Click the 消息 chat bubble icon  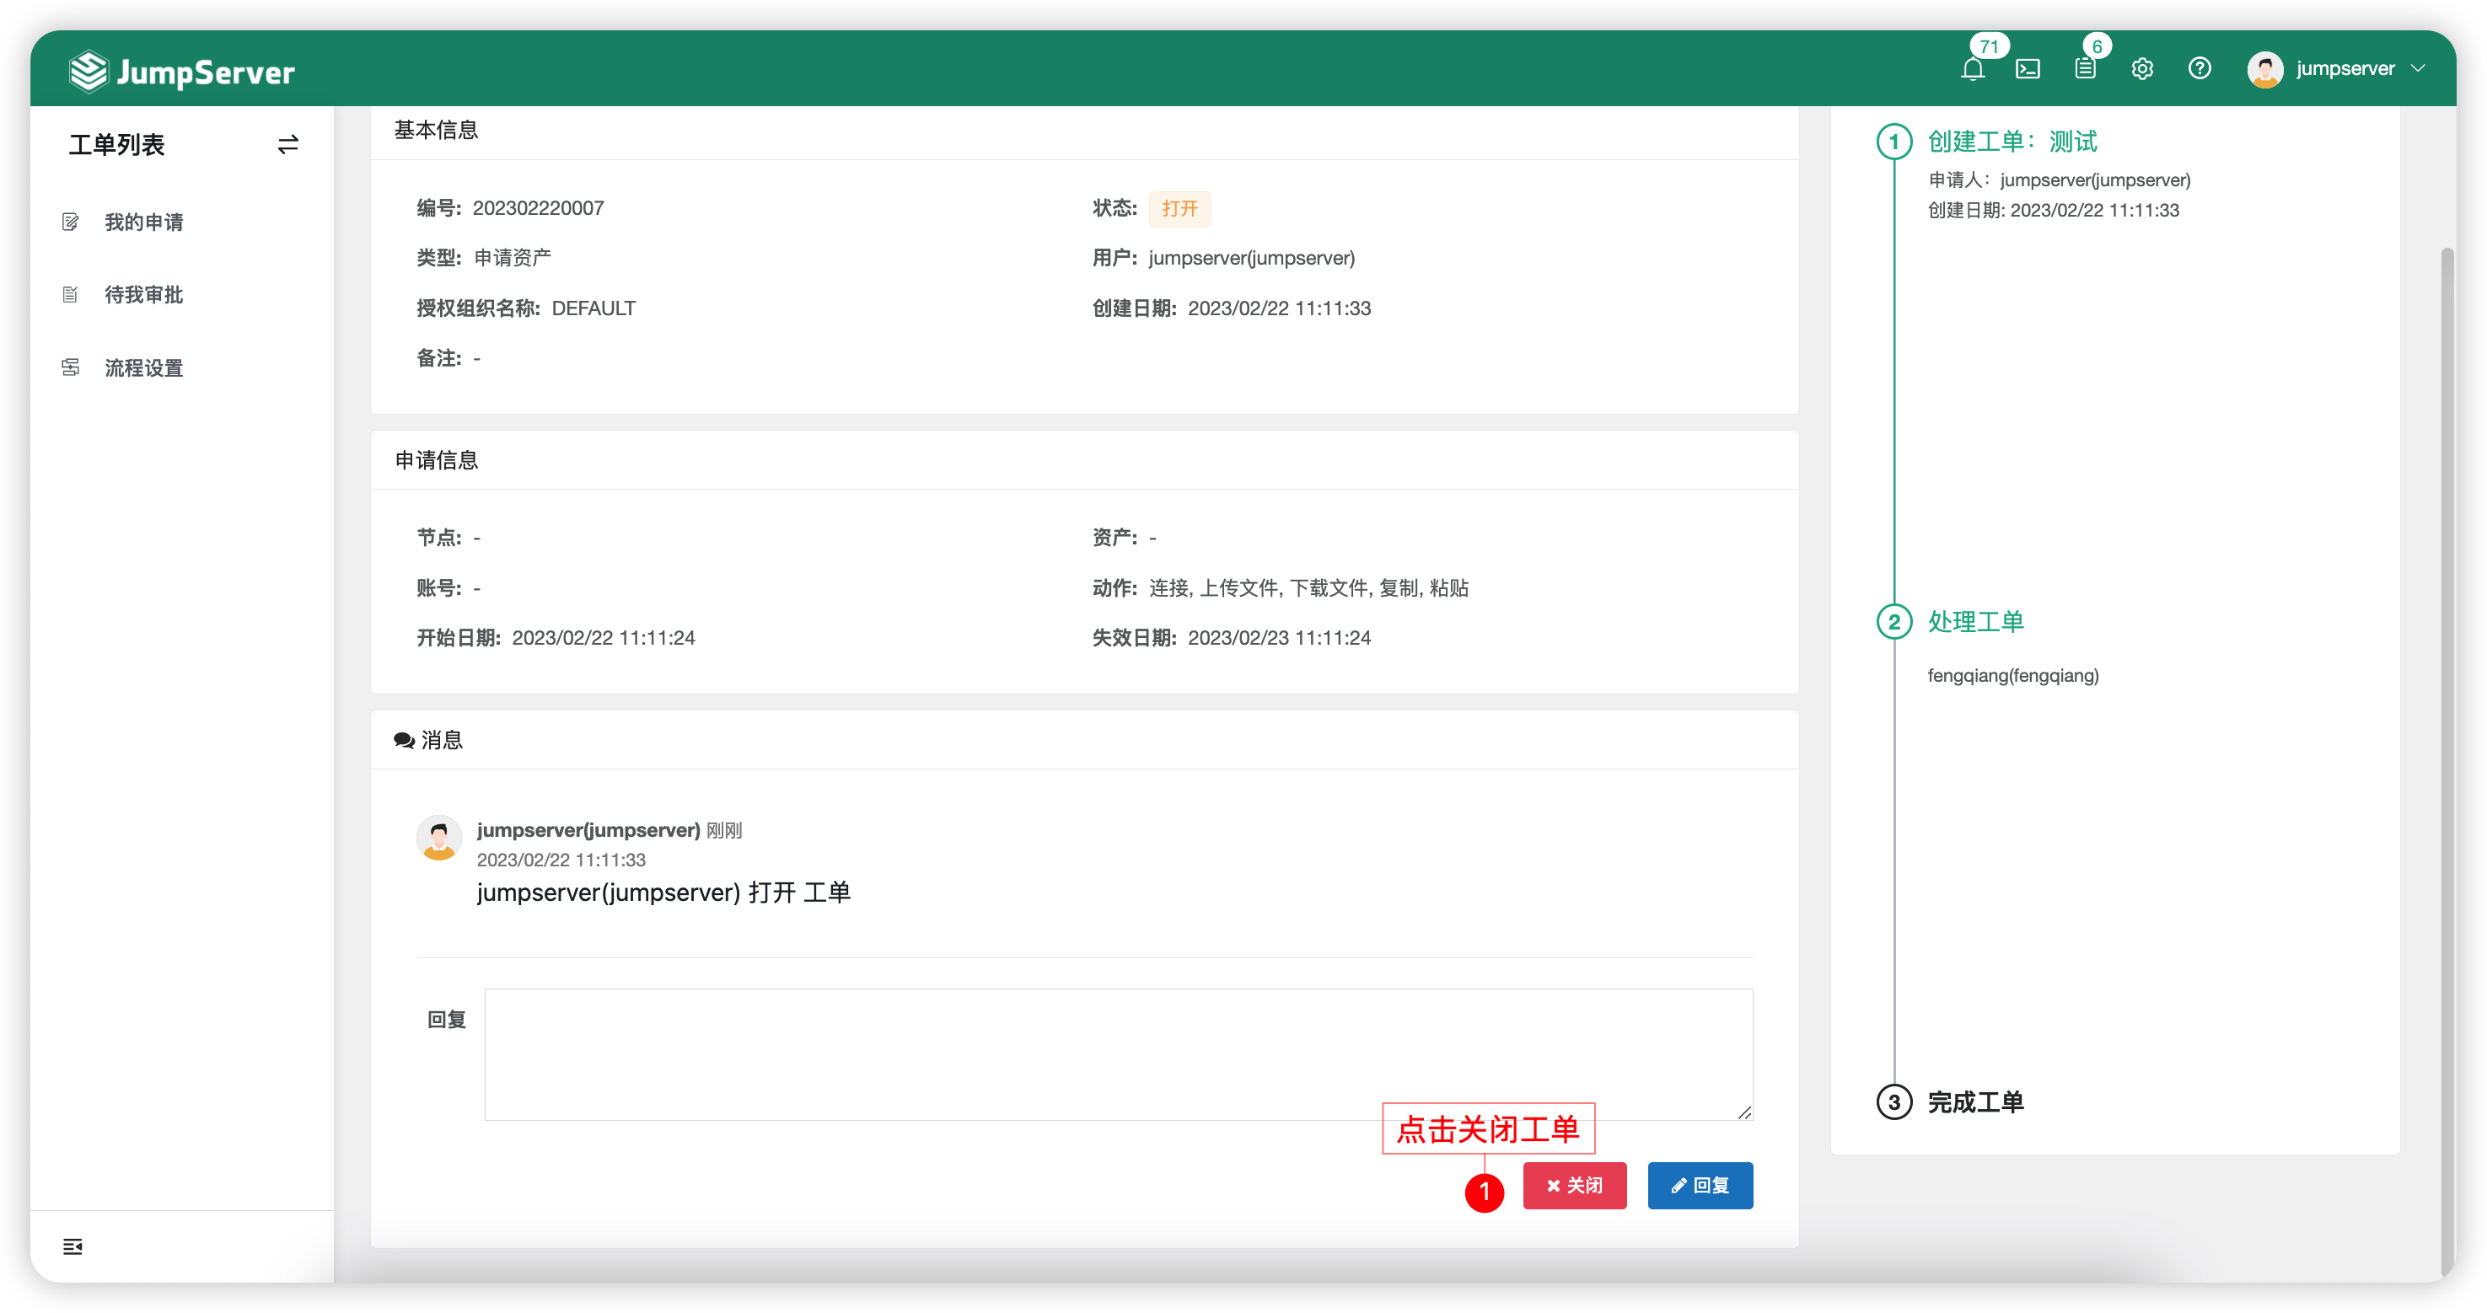(x=404, y=741)
